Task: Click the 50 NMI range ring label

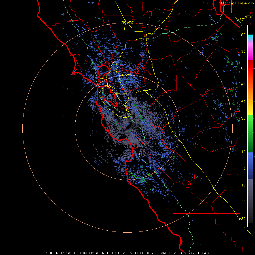Action: [127, 75]
